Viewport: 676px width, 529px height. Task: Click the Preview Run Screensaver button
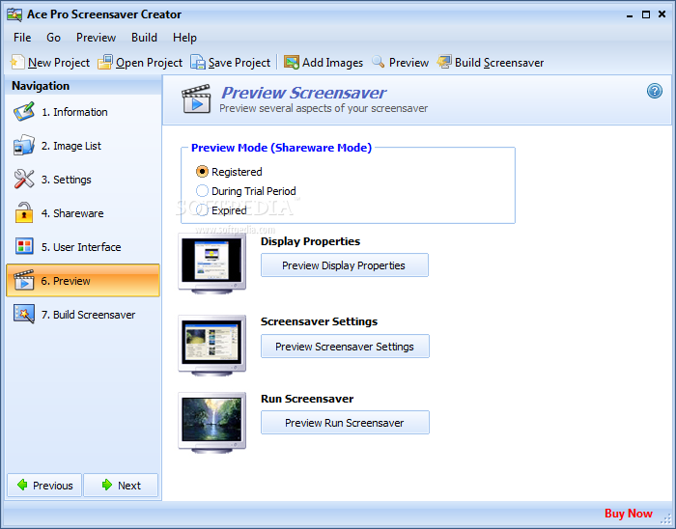tap(345, 422)
